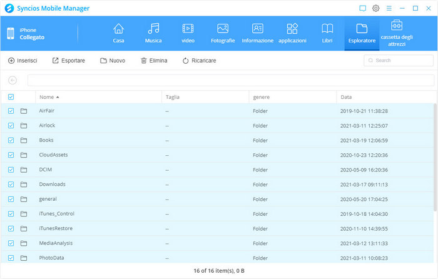
Task: Uncheck the CloudAssets folder checkbox
Action: coord(11,155)
